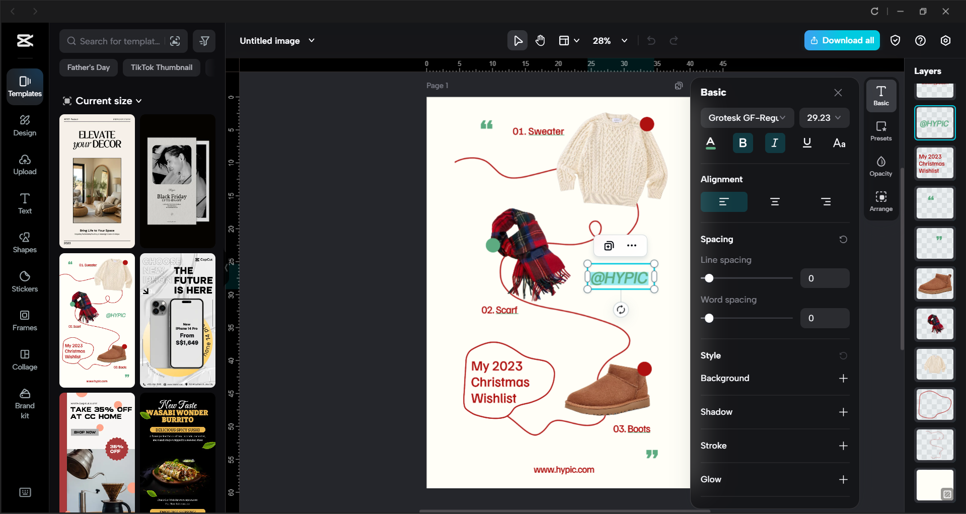This screenshot has height=514, width=966.
Task: Enable underline on the text
Action: click(807, 143)
